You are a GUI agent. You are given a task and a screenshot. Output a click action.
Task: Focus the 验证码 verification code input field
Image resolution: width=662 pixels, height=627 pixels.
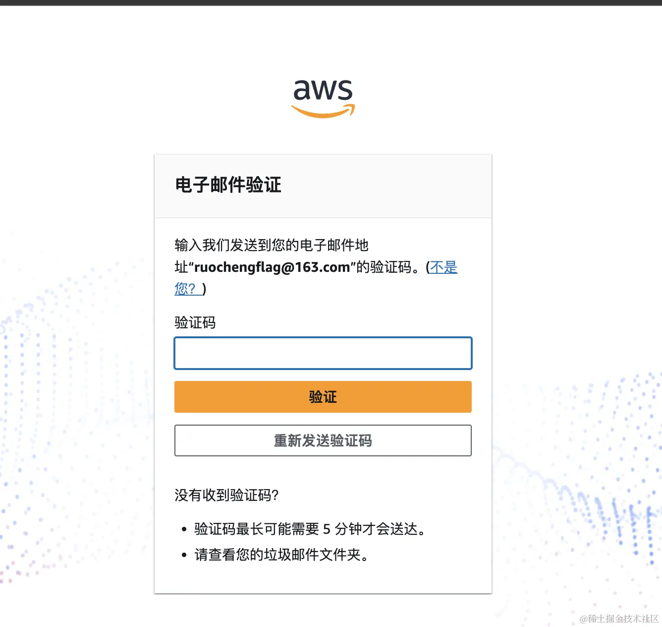323,353
